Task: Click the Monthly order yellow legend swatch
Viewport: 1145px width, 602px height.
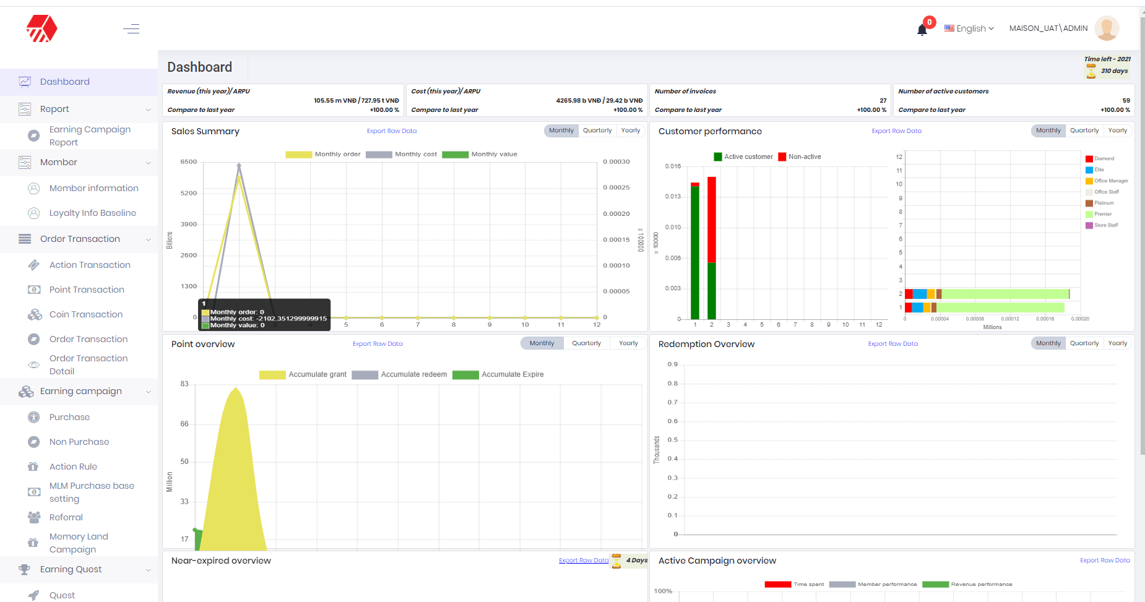Action: (x=298, y=155)
